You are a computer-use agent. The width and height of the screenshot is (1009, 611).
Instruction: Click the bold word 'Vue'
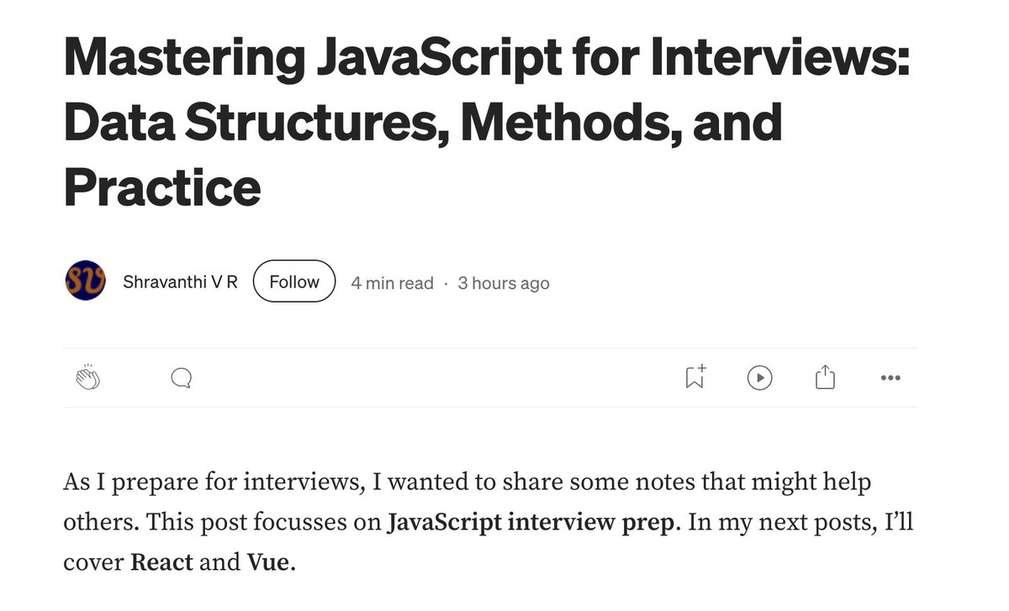click(x=267, y=561)
